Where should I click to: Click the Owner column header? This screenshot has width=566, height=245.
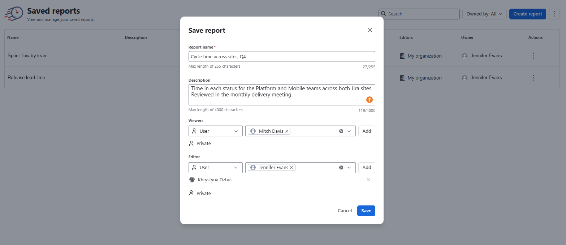click(467, 37)
